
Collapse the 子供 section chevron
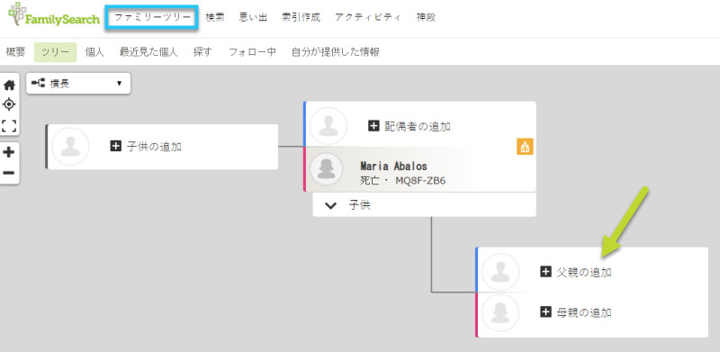330,205
